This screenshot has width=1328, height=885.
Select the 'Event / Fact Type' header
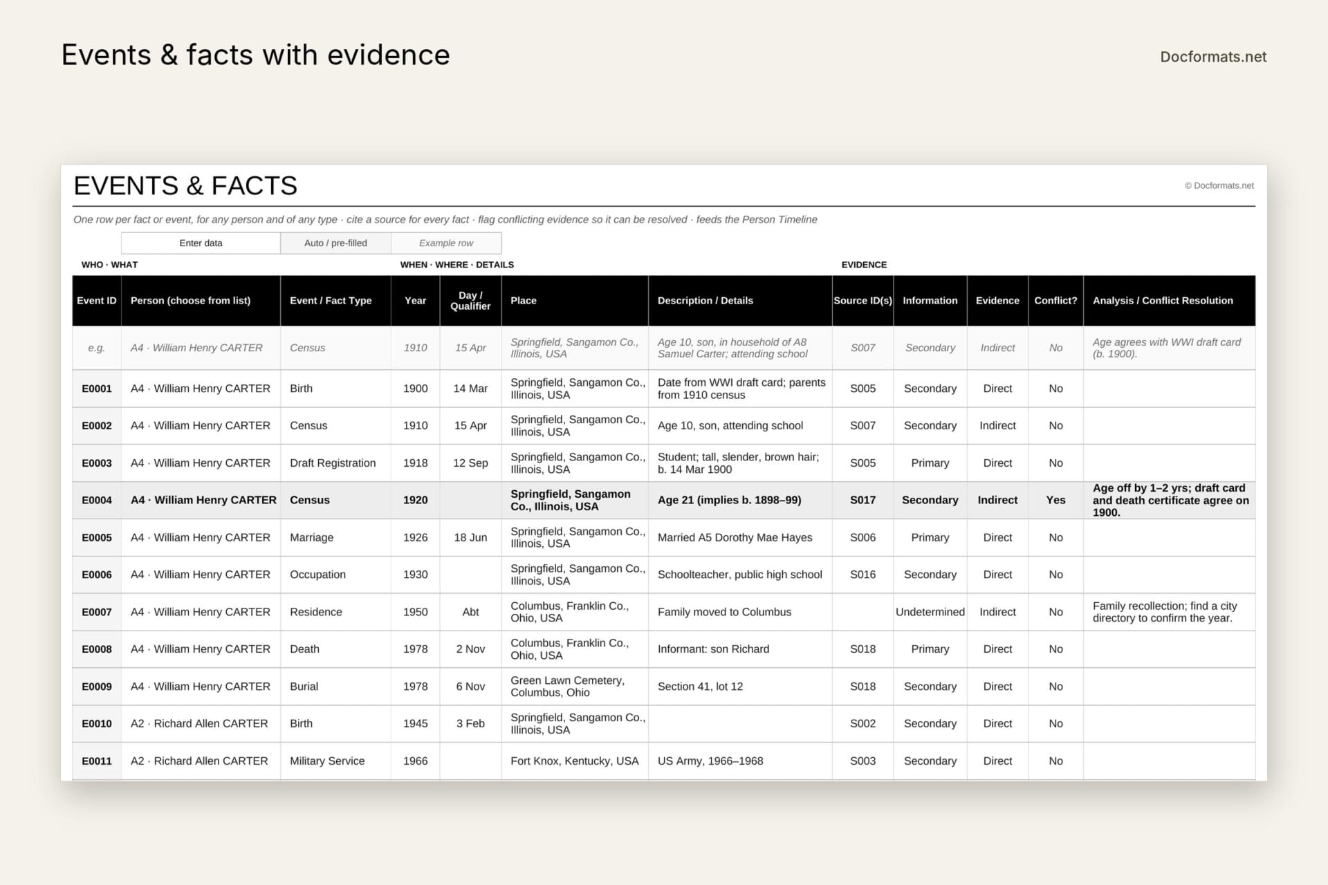point(335,301)
